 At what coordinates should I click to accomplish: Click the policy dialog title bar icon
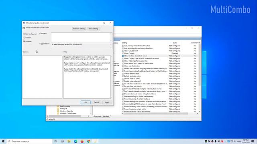[x=24, y=23]
